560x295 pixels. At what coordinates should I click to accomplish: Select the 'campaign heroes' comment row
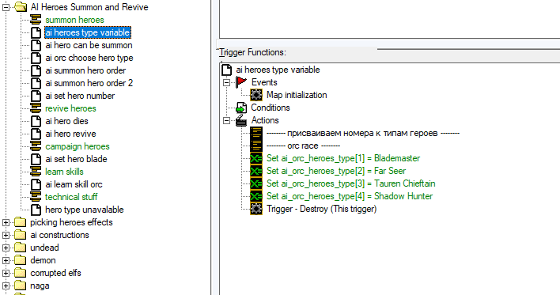(78, 146)
